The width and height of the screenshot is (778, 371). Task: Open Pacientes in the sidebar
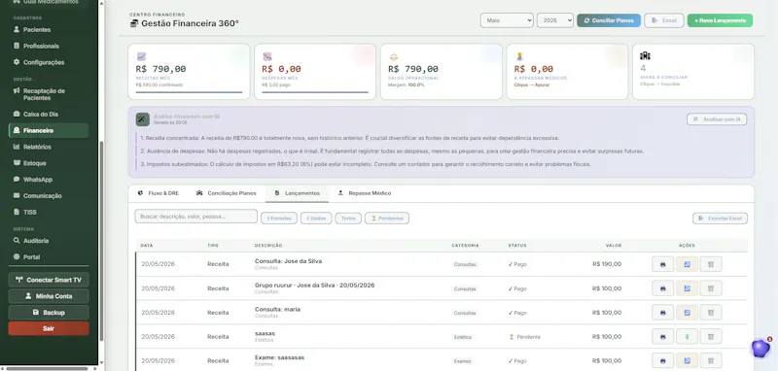48,30
